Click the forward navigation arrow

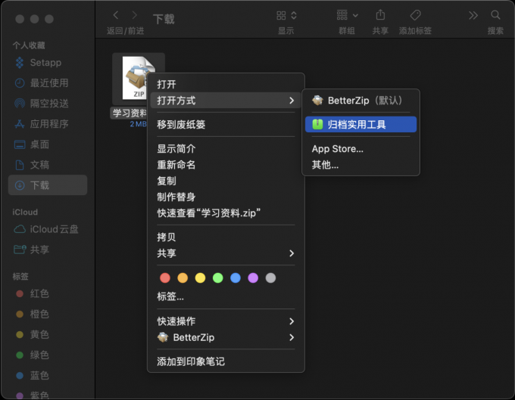(134, 15)
